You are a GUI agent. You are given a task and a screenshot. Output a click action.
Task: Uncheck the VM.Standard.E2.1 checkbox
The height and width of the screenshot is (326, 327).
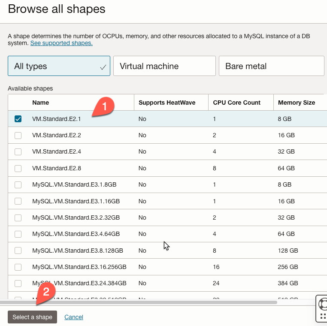(18, 119)
